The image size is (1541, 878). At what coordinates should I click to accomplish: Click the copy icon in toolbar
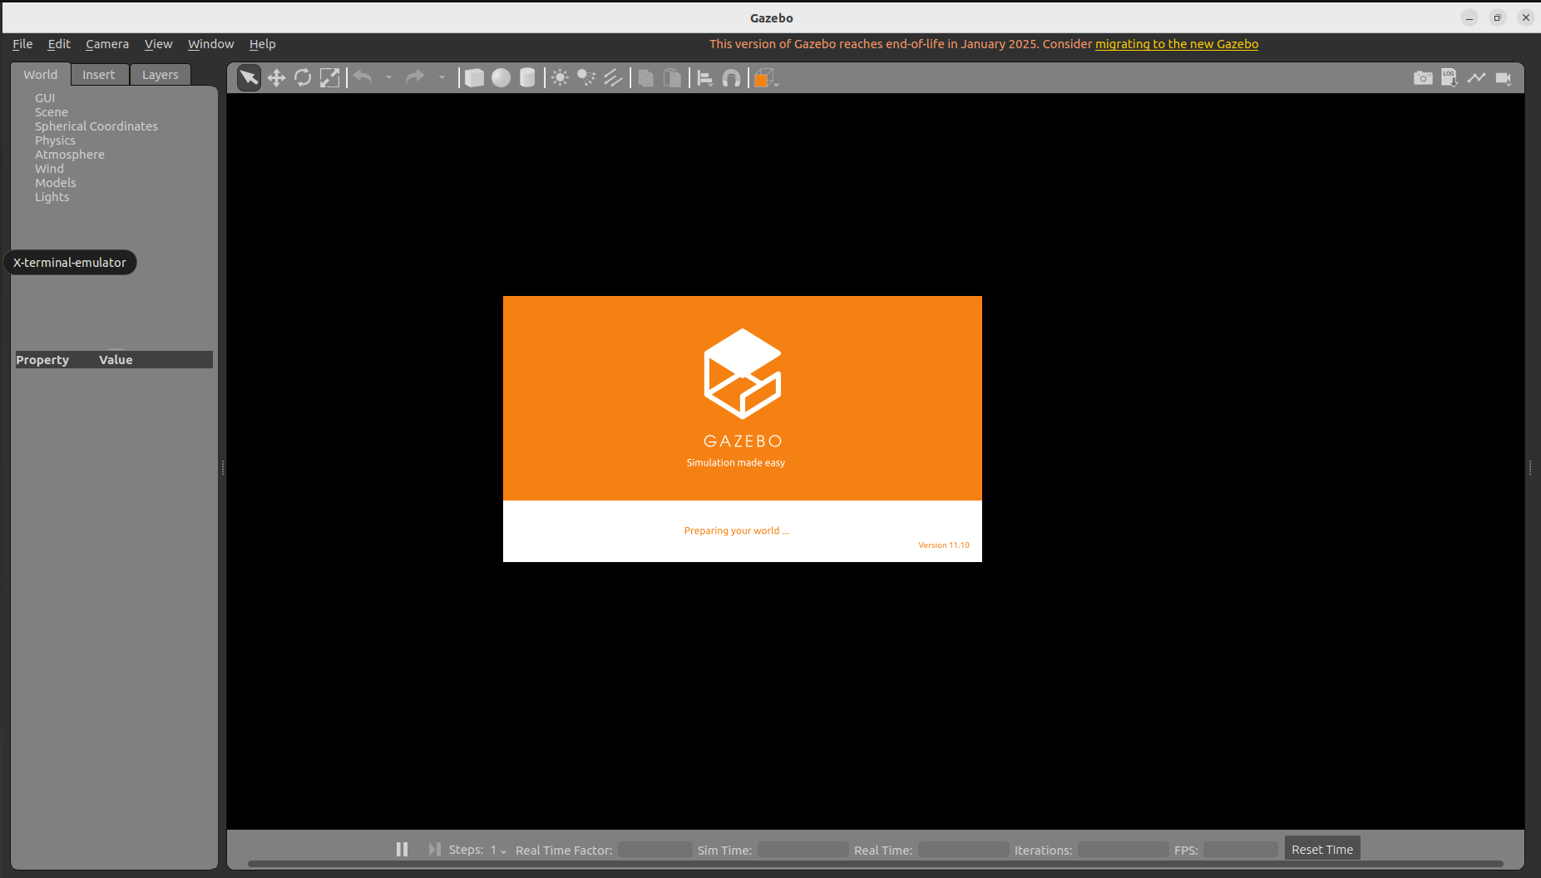[x=645, y=78]
